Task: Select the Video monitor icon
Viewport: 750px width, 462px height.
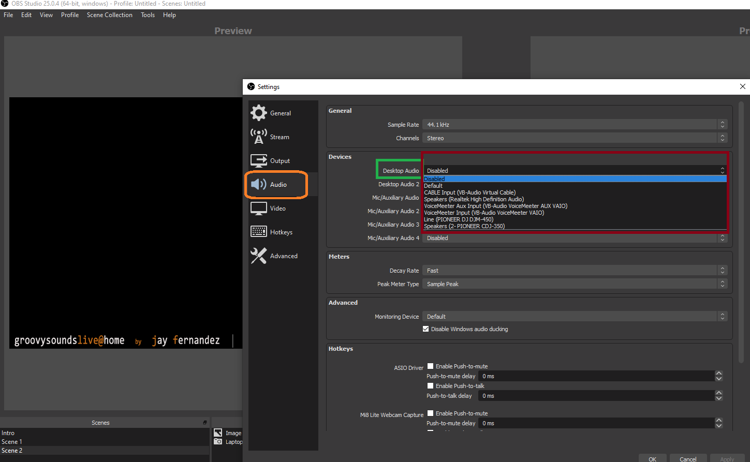Action: (x=259, y=208)
